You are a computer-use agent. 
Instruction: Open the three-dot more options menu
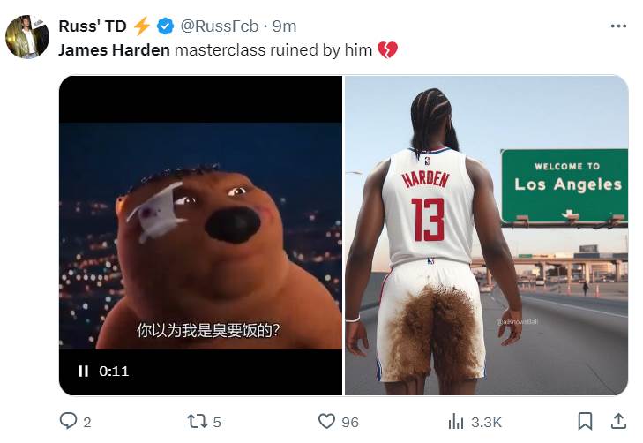(x=618, y=26)
